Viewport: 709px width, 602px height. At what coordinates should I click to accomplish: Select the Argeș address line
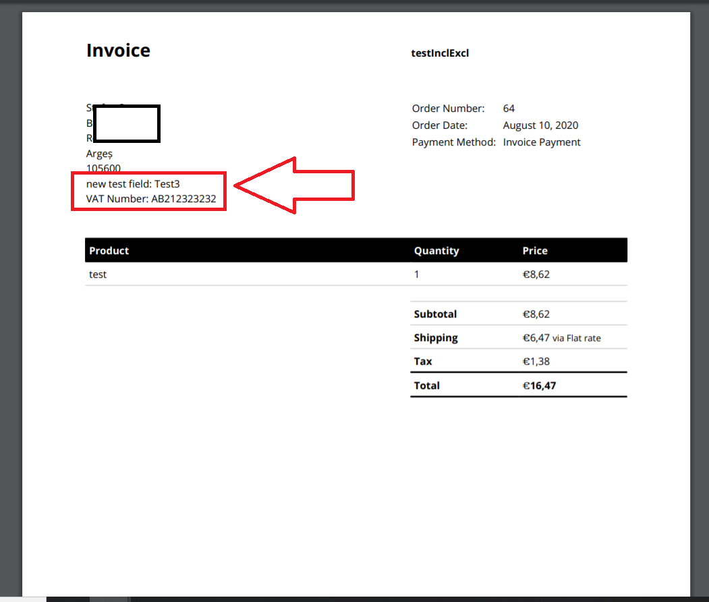click(98, 153)
